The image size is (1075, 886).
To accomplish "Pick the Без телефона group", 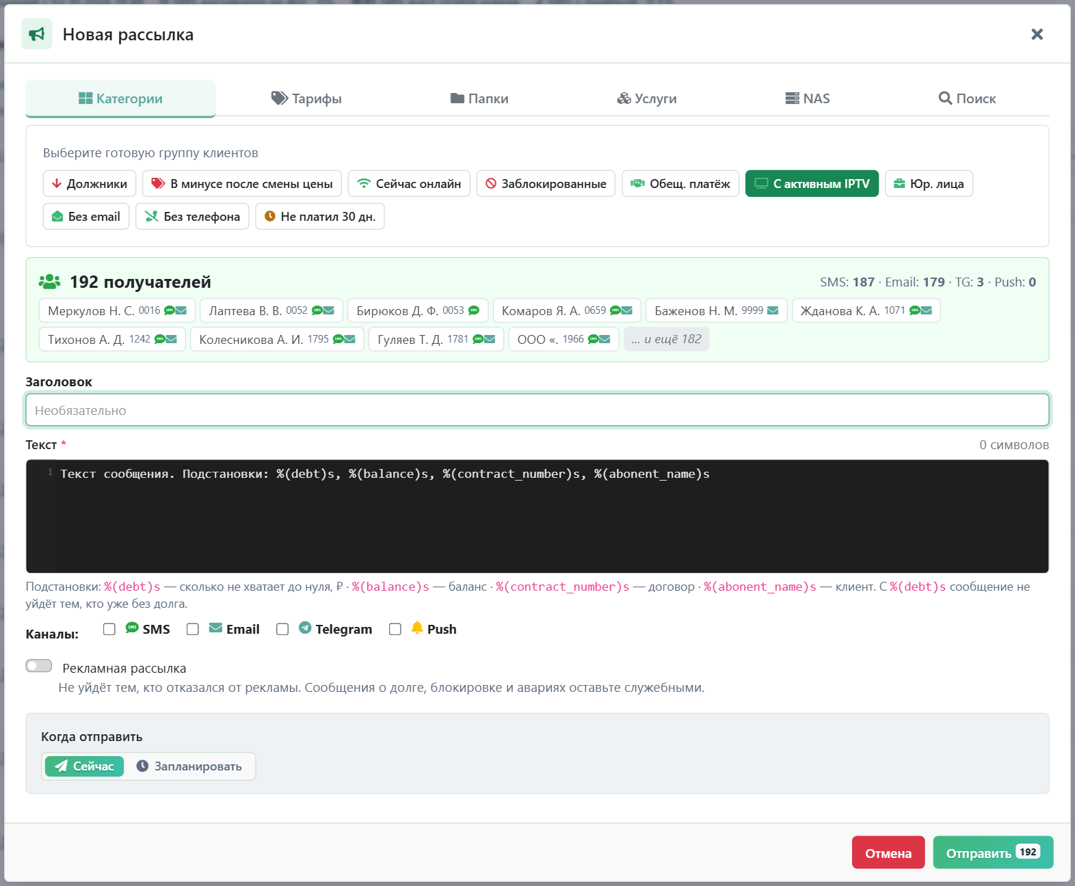I will point(192,216).
